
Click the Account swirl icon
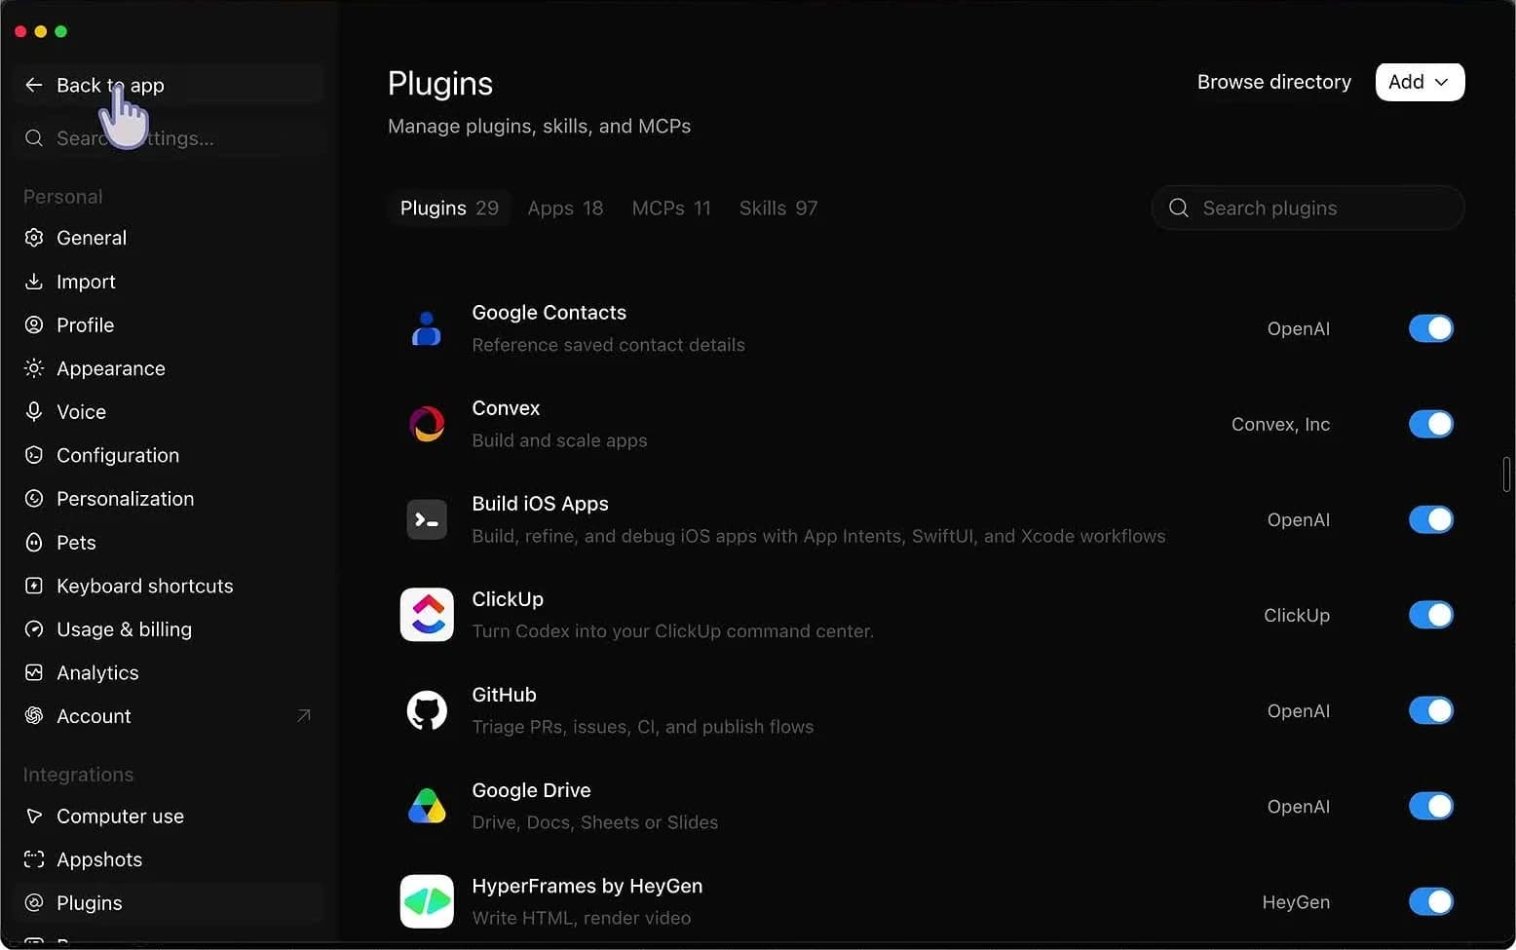(34, 715)
